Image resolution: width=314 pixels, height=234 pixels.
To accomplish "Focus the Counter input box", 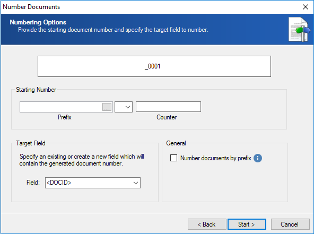I will (168, 107).
